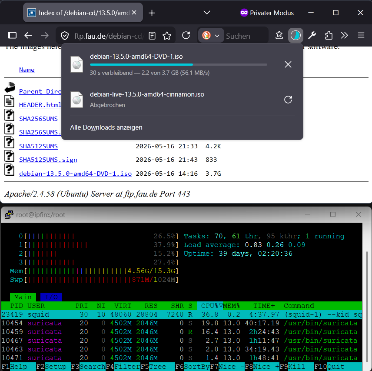372x371 pixels.
Task: Open the SHA256SUMS file link
Action: [x=38, y=119]
